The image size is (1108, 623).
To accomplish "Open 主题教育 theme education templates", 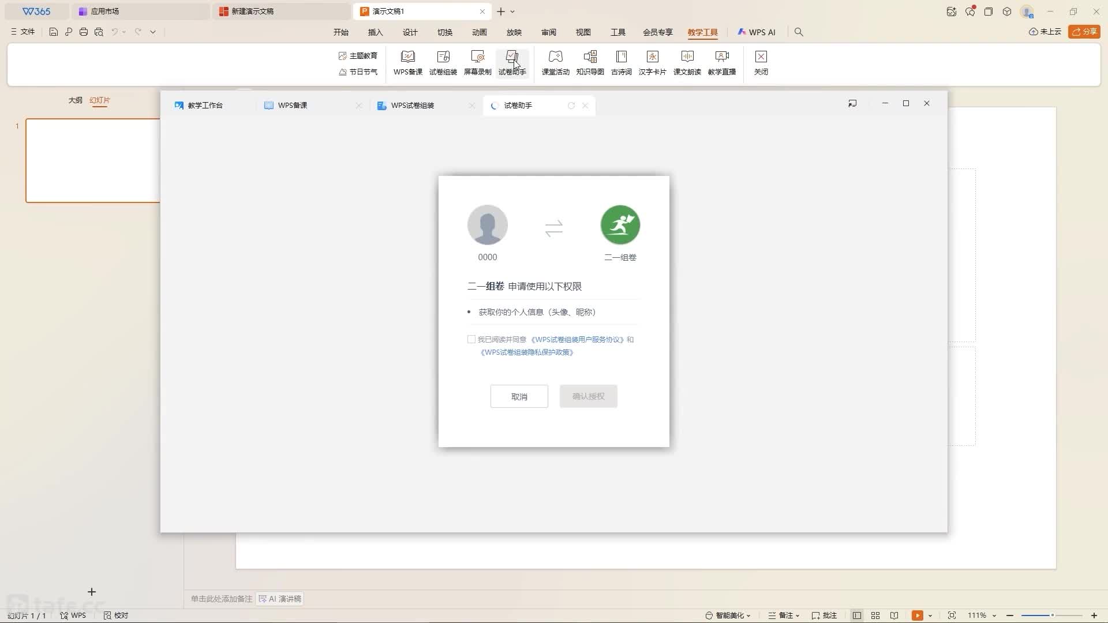I will [x=358, y=55].
